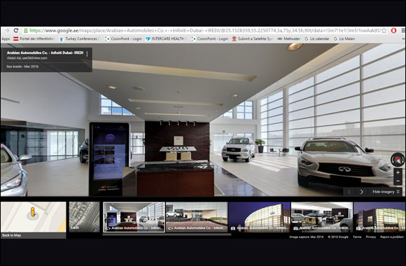Go to next imagery with right arrow
The width and height of the screenshot is (406, 266).
click(362, 192)
